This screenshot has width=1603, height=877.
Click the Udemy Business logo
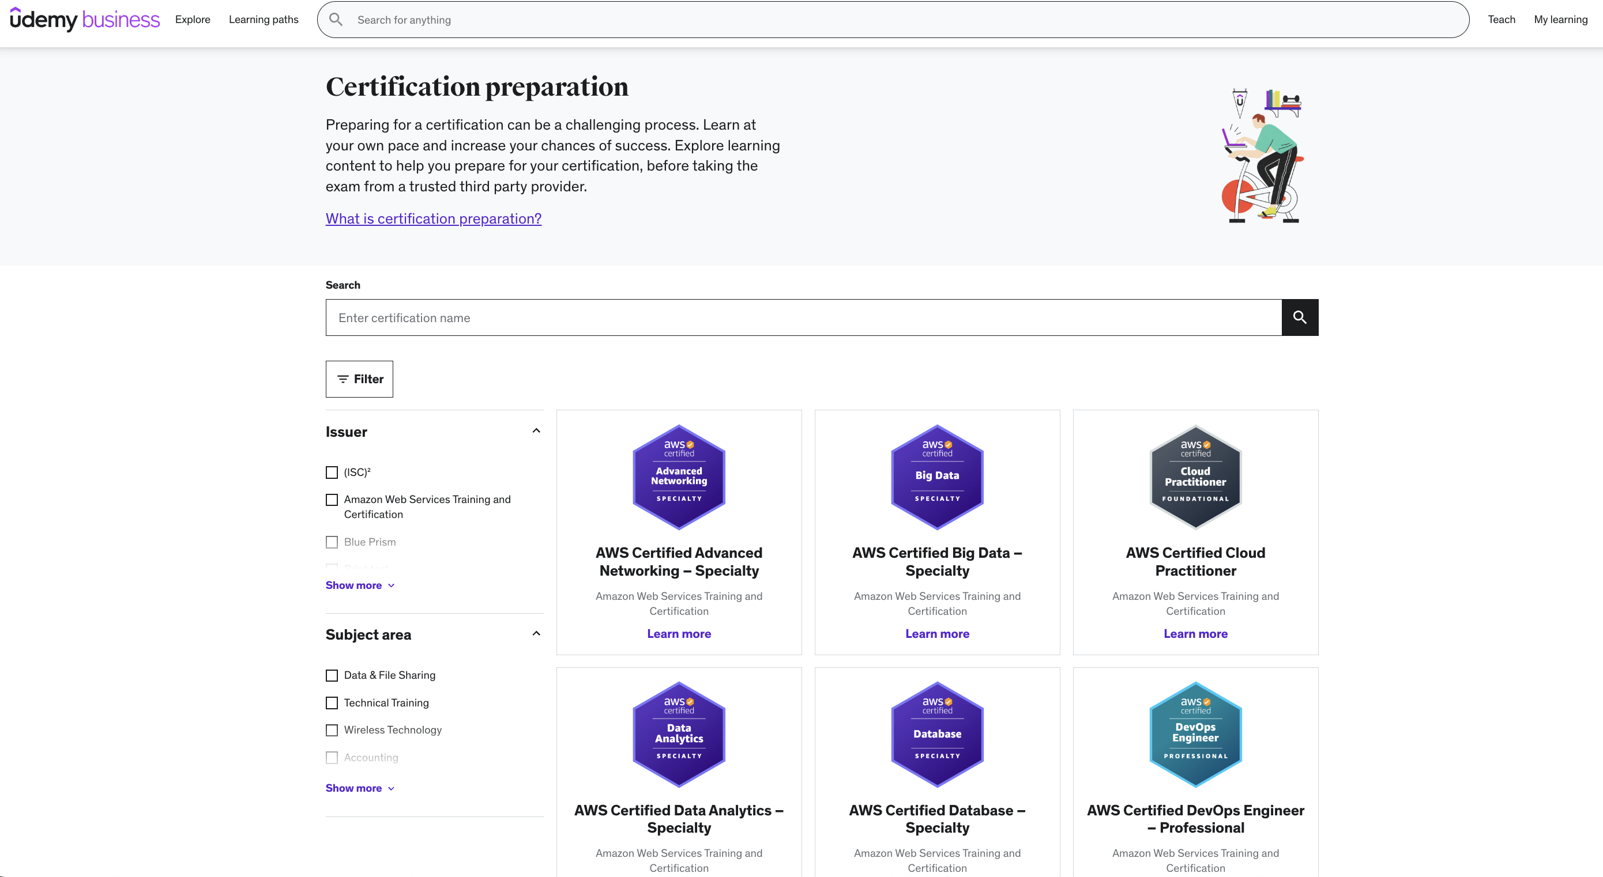84,19
